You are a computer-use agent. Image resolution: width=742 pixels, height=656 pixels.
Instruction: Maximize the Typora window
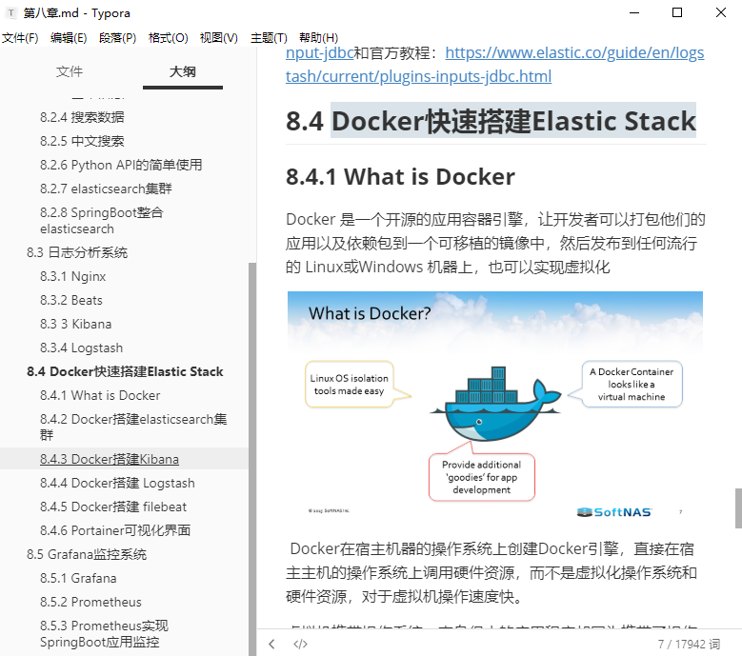click(x=677, y=12)
